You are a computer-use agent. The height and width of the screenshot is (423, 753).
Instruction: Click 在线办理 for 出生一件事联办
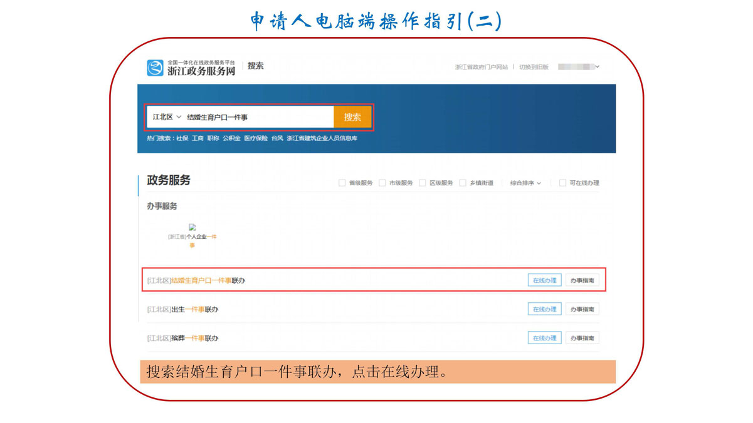click(544, 310)
